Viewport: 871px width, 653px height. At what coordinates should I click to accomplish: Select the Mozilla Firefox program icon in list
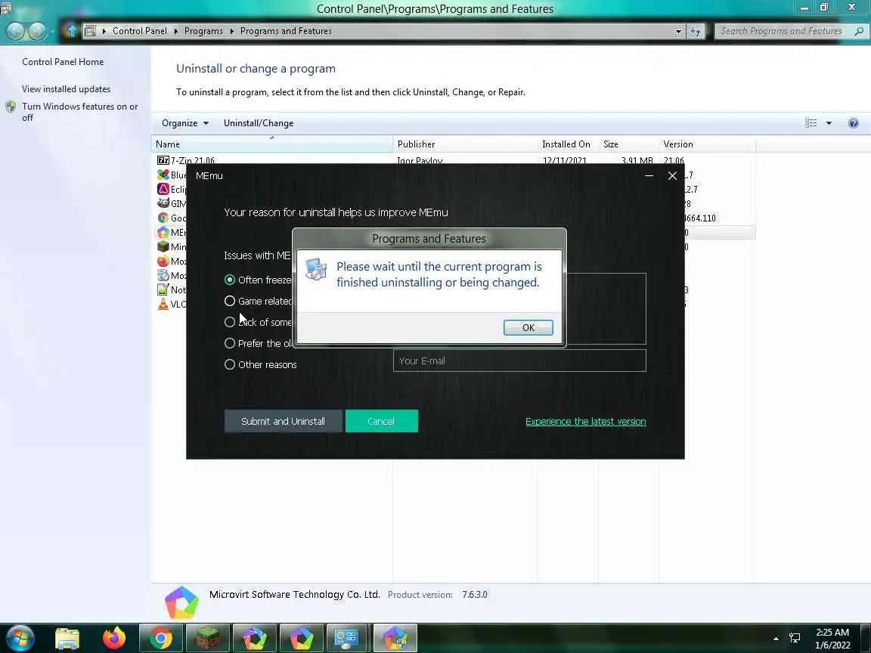(x=163, y=261)
